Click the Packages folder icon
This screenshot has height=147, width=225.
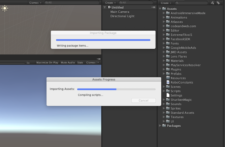click(x=164, y=126)
